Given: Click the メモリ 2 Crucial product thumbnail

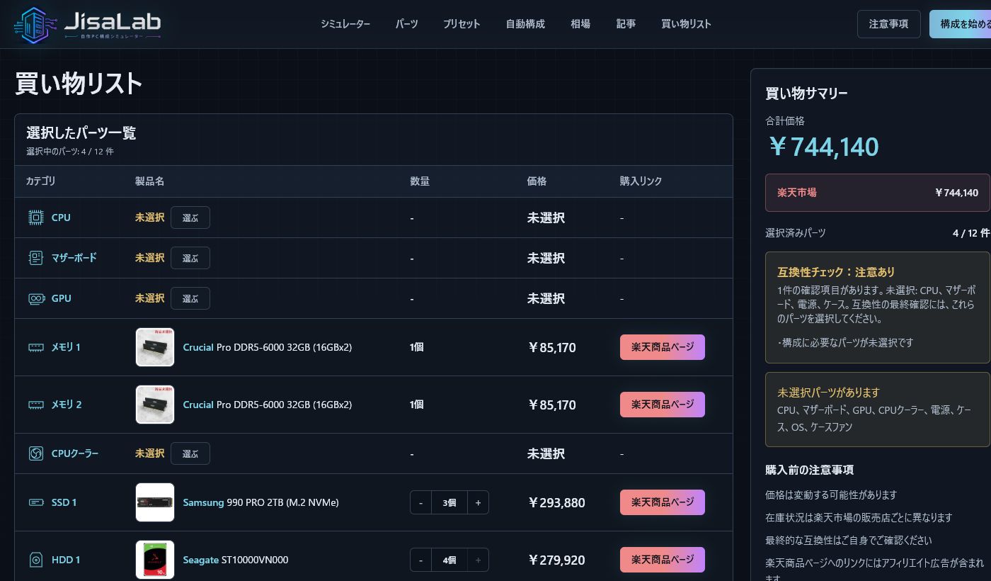Looking at the screenshot, I should 155,405.
